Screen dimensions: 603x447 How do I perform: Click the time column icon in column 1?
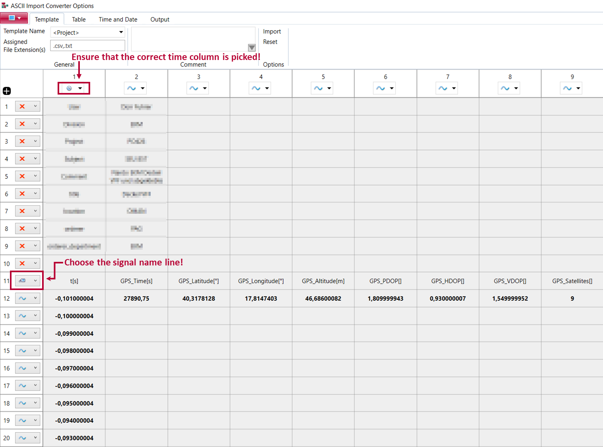(69, 88)
